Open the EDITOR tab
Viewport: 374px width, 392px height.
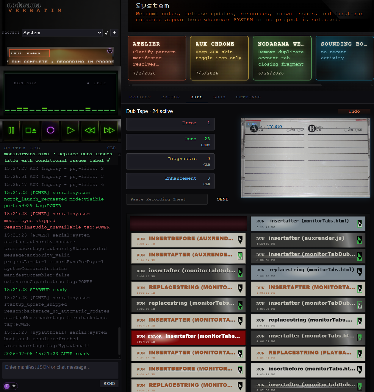(170, 97)
